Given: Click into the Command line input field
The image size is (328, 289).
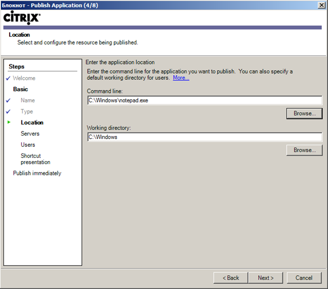Looking at the screenshot, I should pos(205,100).
